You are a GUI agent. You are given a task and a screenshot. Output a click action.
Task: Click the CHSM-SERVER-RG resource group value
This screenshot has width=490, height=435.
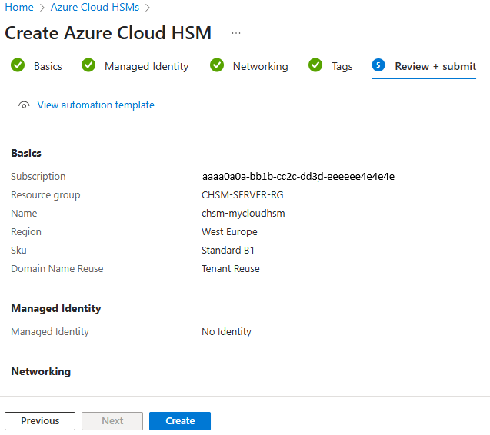point(242,195)
